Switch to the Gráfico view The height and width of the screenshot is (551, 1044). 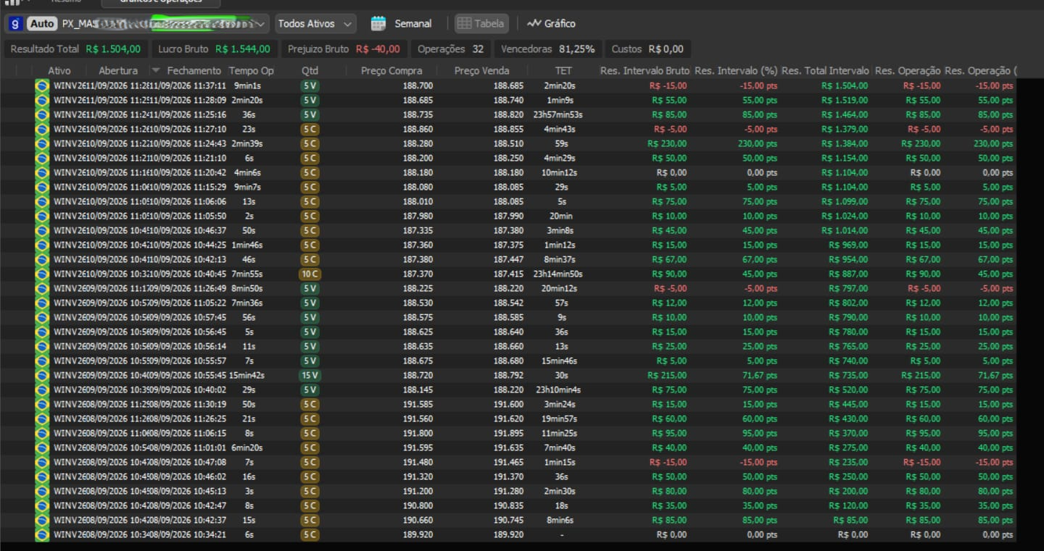click(551, 24)
